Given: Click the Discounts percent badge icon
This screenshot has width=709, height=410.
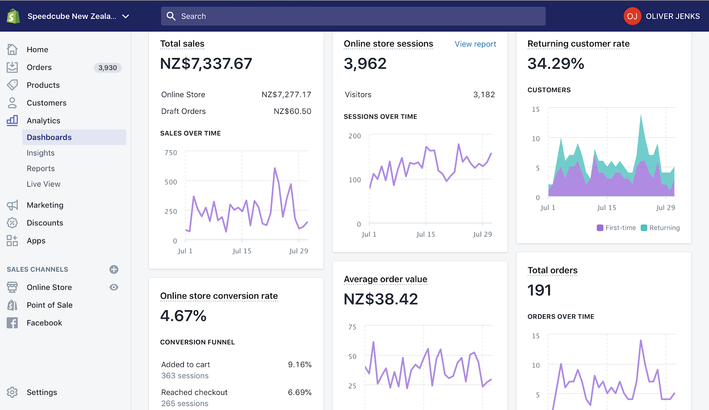Looking at the screenshot, I should [x=12, y=223].
